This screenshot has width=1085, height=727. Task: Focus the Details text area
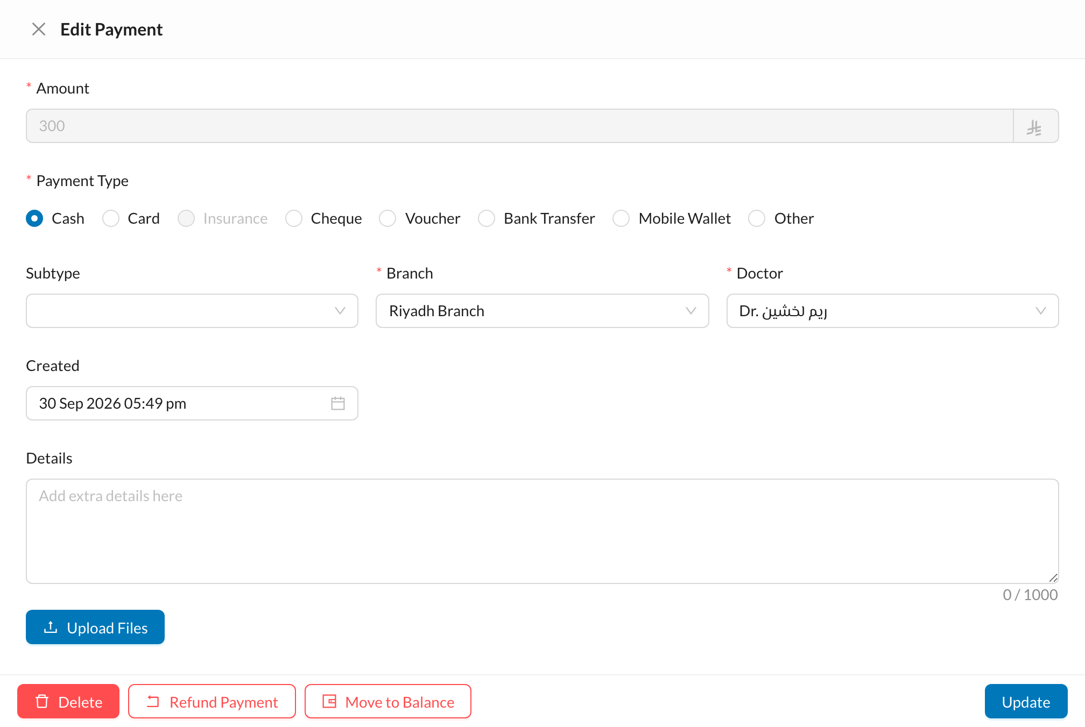coord(542,531)
